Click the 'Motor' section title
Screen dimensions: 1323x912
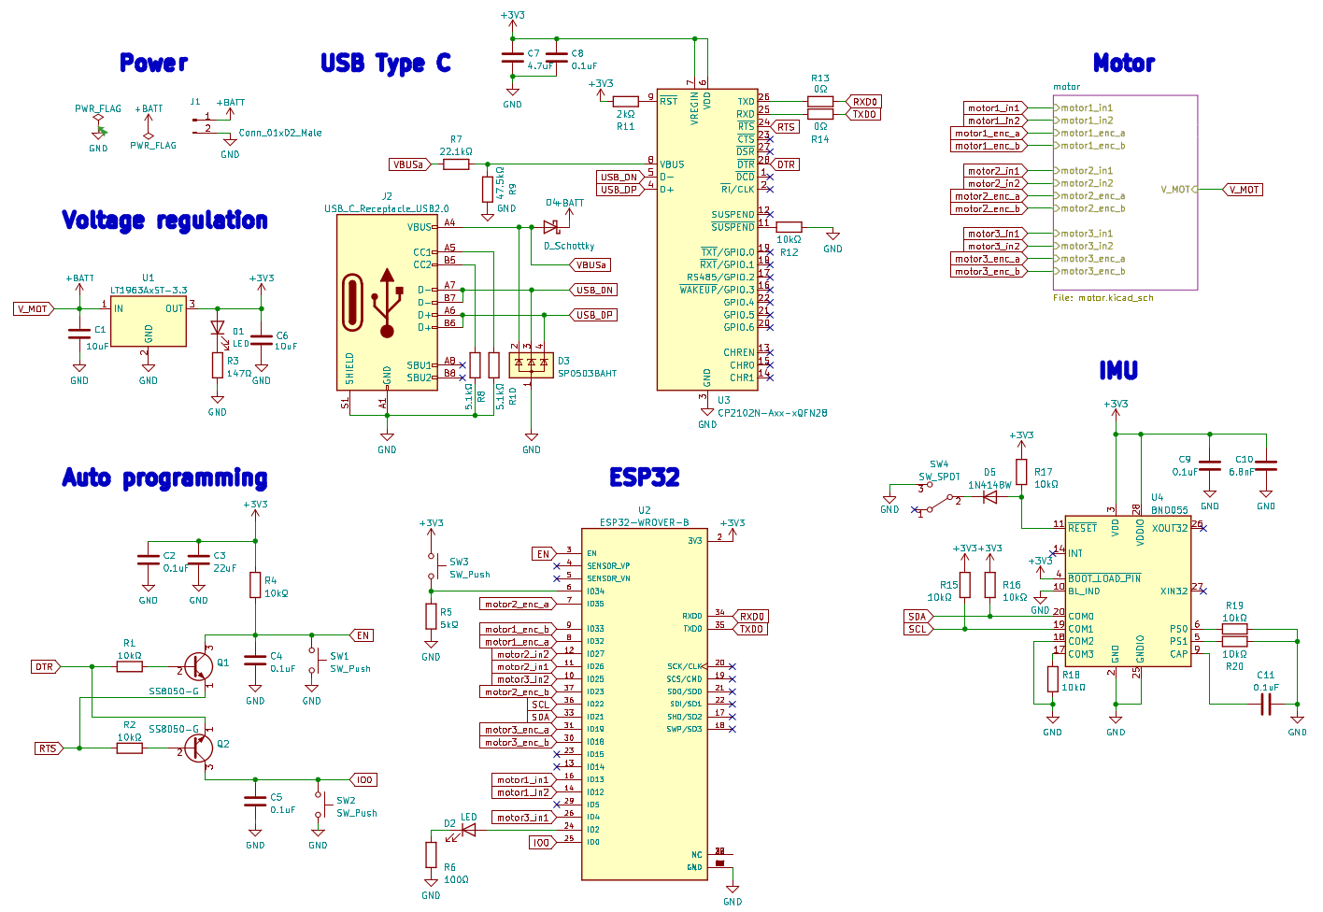pyautogui.click(x=1124, y=63)
